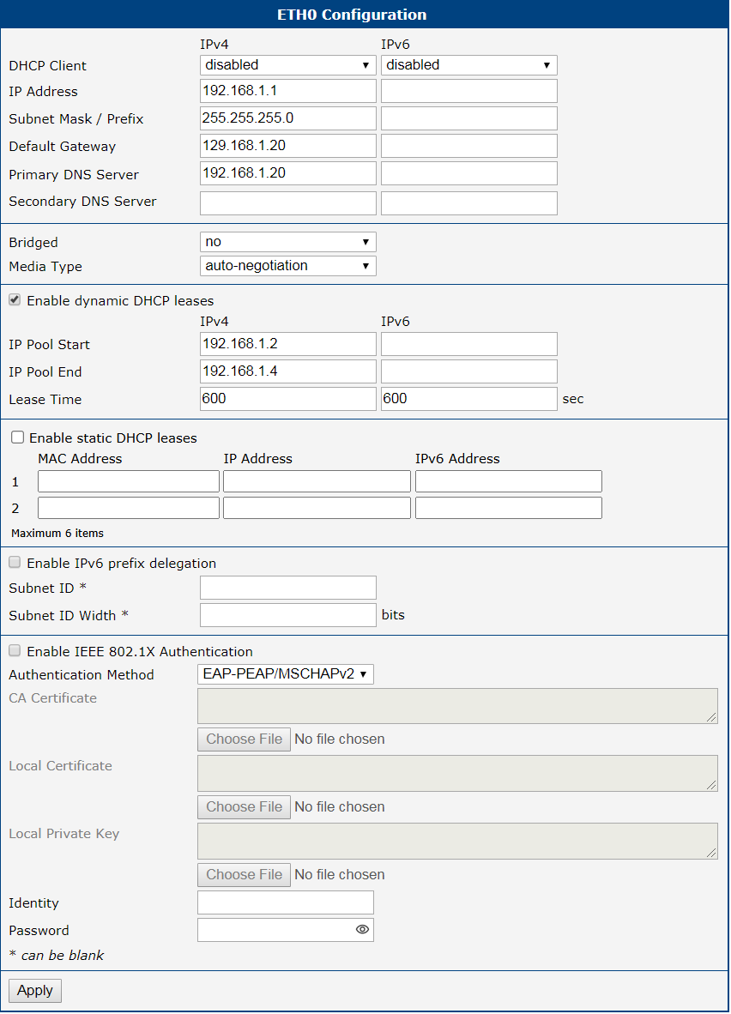Viewport: 731px width, 1014px height.
Task: Click IPv6 IP Pool End field
Action: point(469,371)
